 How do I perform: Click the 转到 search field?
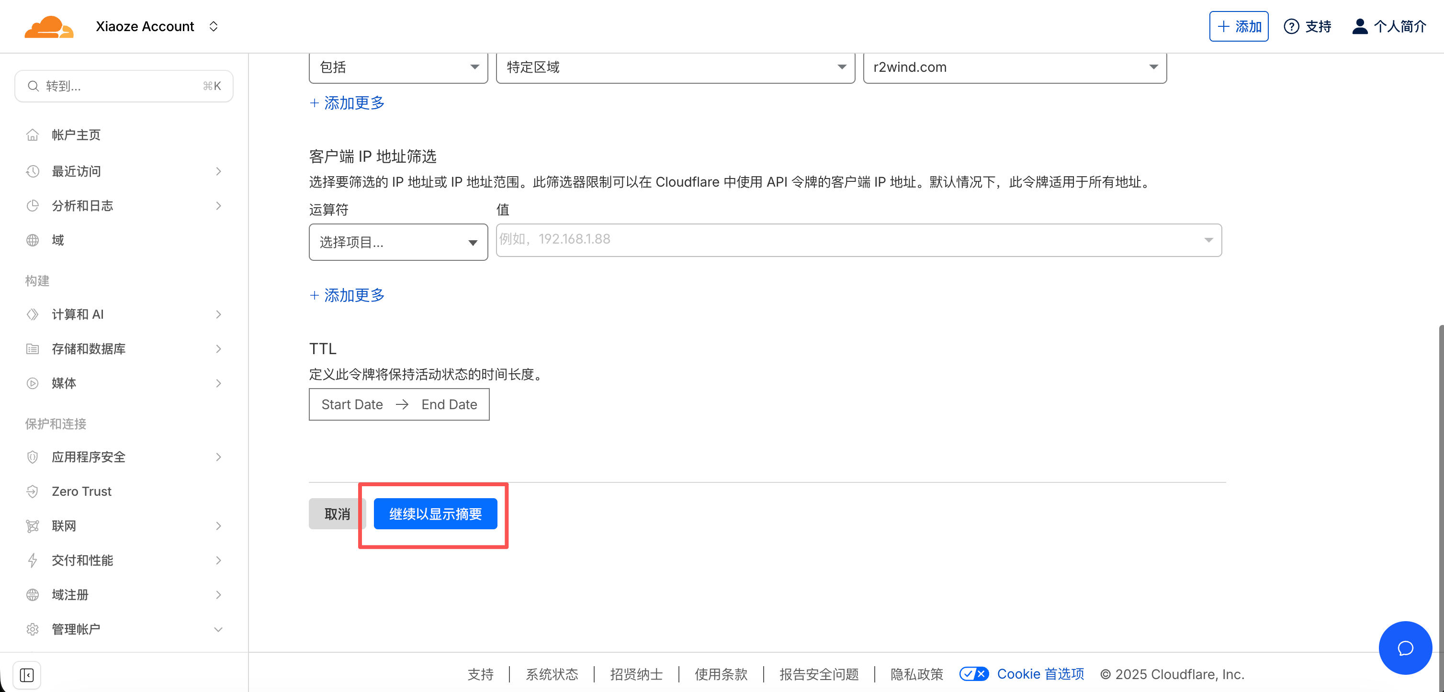pos(124,86)
